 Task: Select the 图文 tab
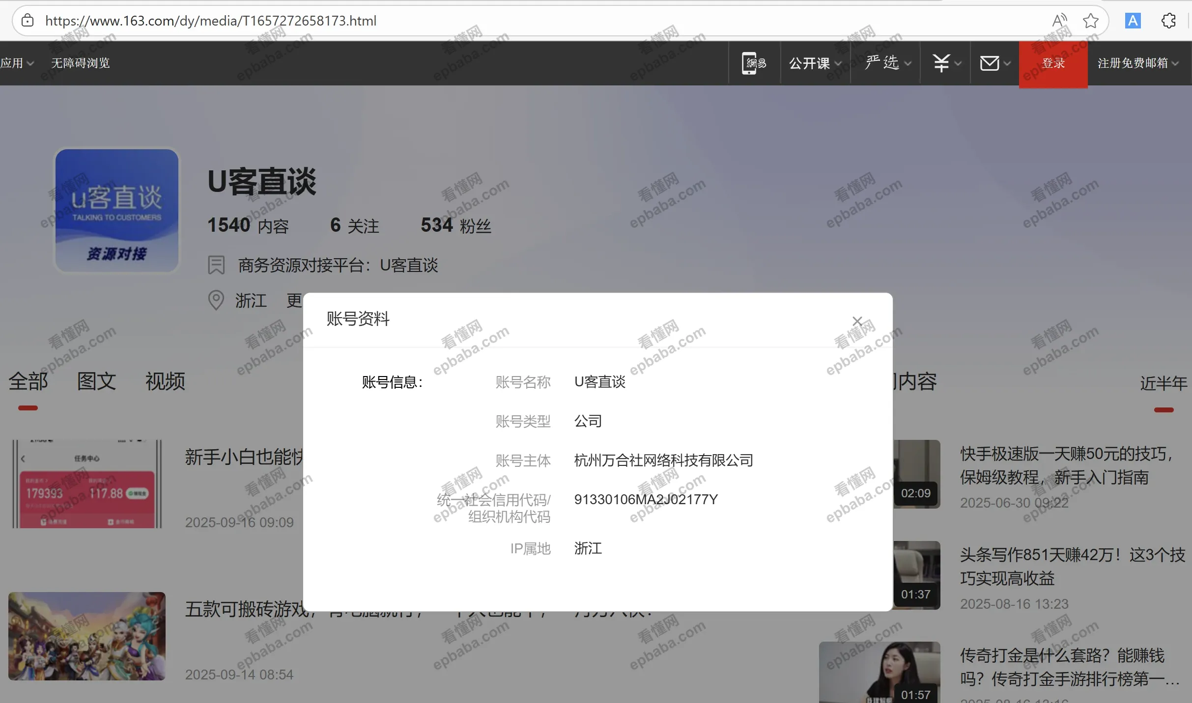click(x=96, y=381)
